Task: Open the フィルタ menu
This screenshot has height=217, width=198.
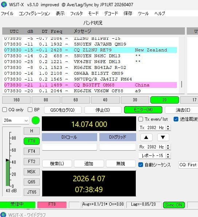Action: point(76,13)
